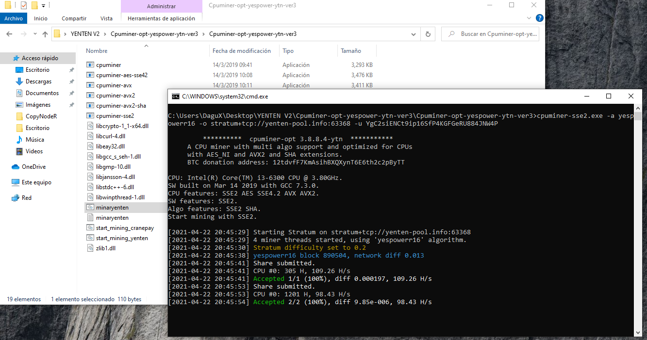Open the Quick Access Toolbar dropdown

click(44, 6)
